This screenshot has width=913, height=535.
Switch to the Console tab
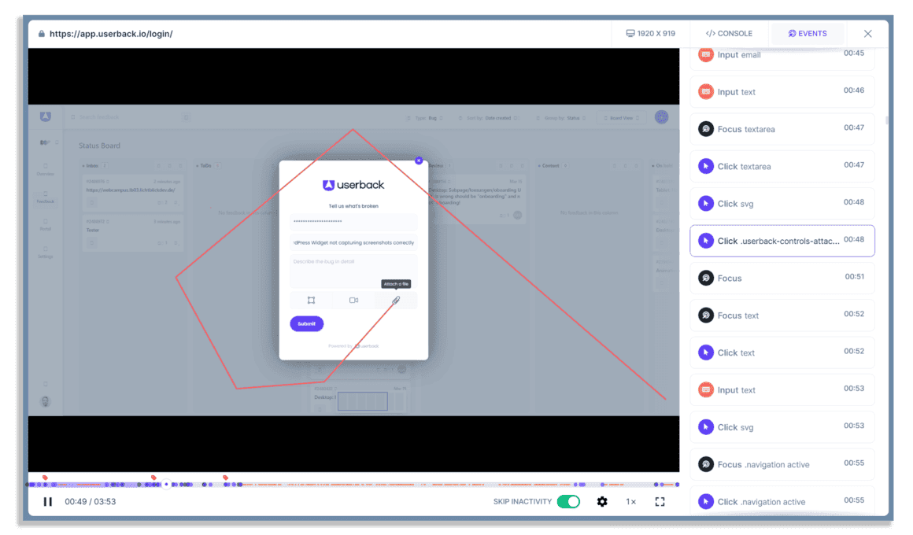pos(729,34)
